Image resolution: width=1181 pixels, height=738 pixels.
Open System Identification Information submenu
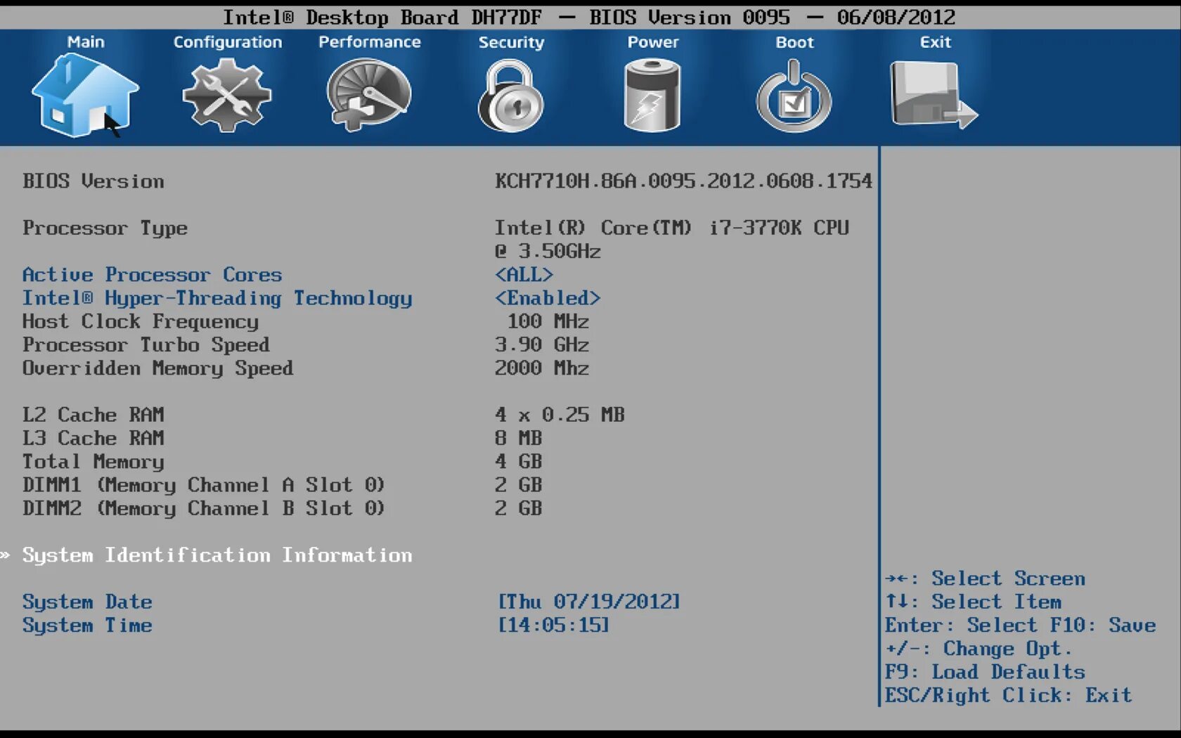tap(217, 555)
